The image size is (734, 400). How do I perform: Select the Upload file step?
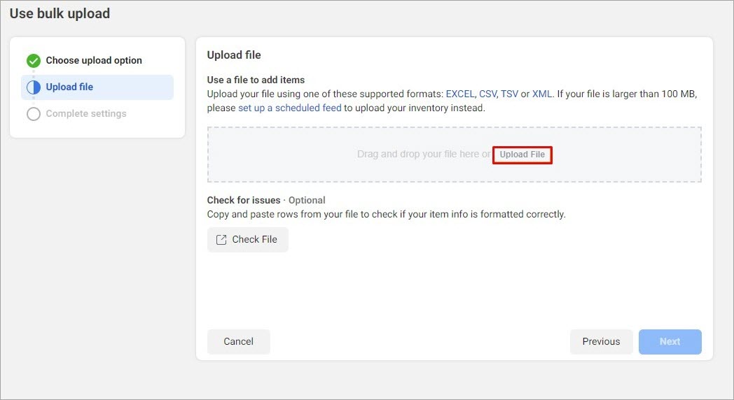pyautogui.click(x=97, y=87)
